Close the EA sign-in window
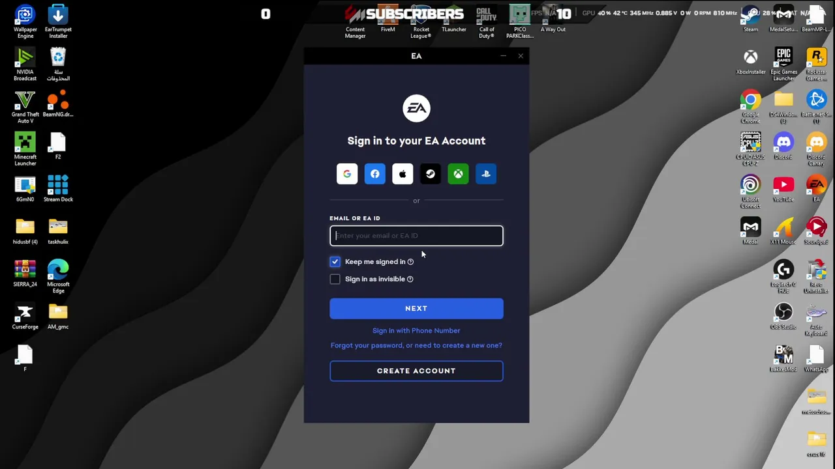Screen dimensions: 835x469 (521, 56)
